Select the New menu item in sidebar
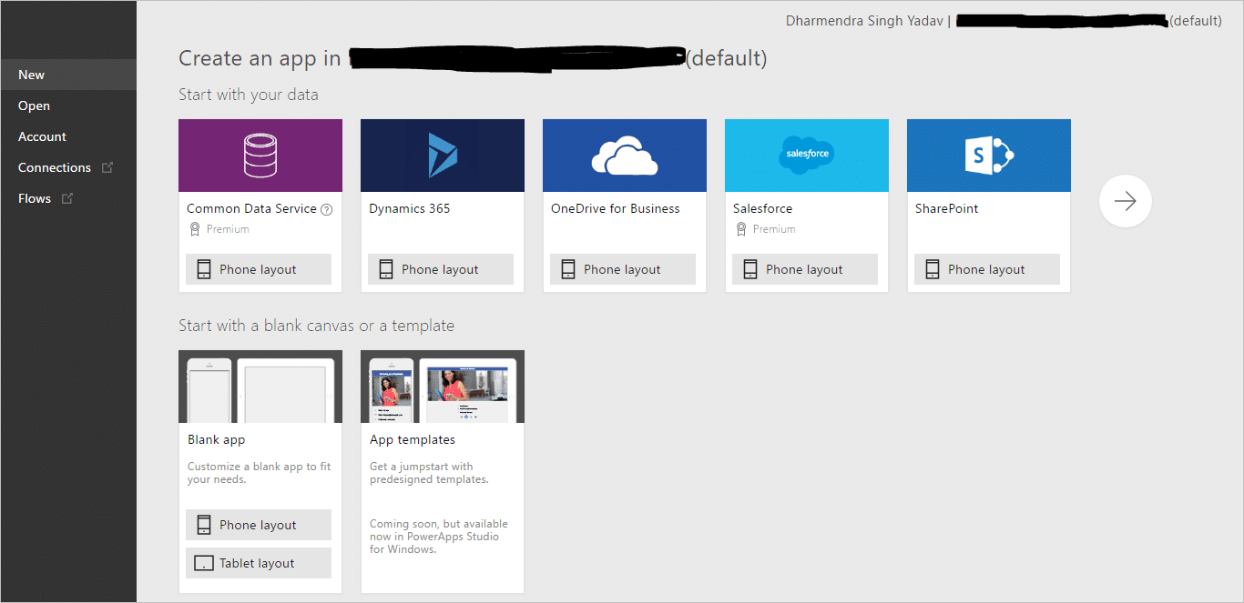Image resolution: width=1244 pixels, height=603 pixels. click(x=68, y=75)
